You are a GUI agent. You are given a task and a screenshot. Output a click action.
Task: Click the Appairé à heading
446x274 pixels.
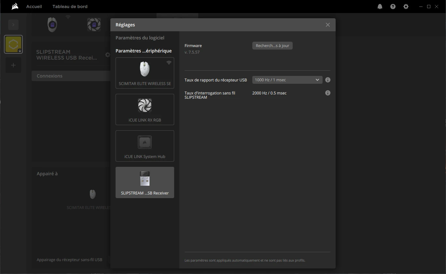(x=47, y=174)
